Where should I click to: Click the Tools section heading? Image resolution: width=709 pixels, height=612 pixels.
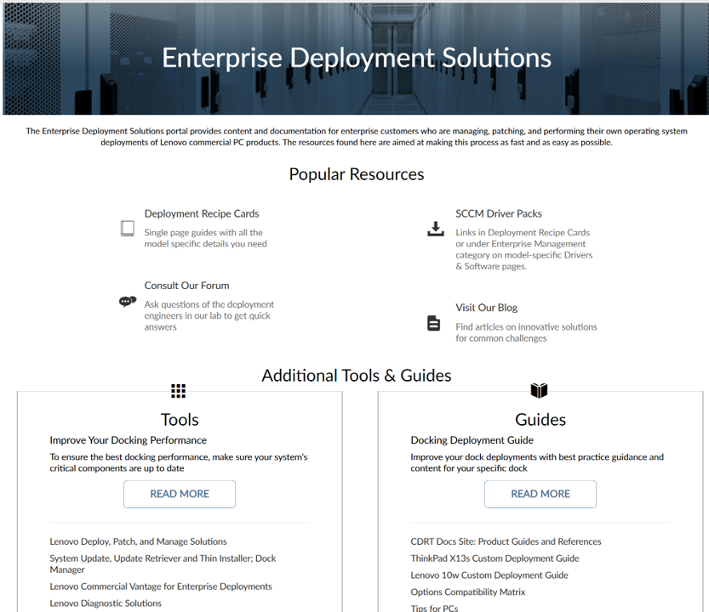180,420
